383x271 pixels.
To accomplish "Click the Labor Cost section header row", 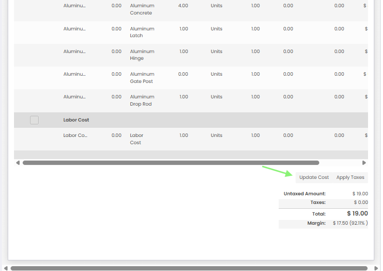I will [x=191, y=120].
